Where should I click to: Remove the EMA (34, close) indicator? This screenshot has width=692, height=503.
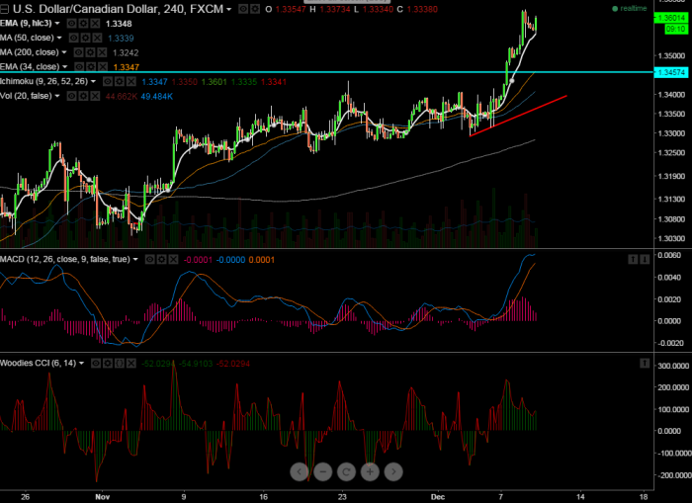103,67
